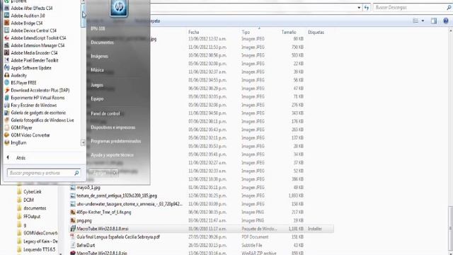This screenshot has width=453, height=255.
Task: Open GOM Player
Action: tap(18, 127)
